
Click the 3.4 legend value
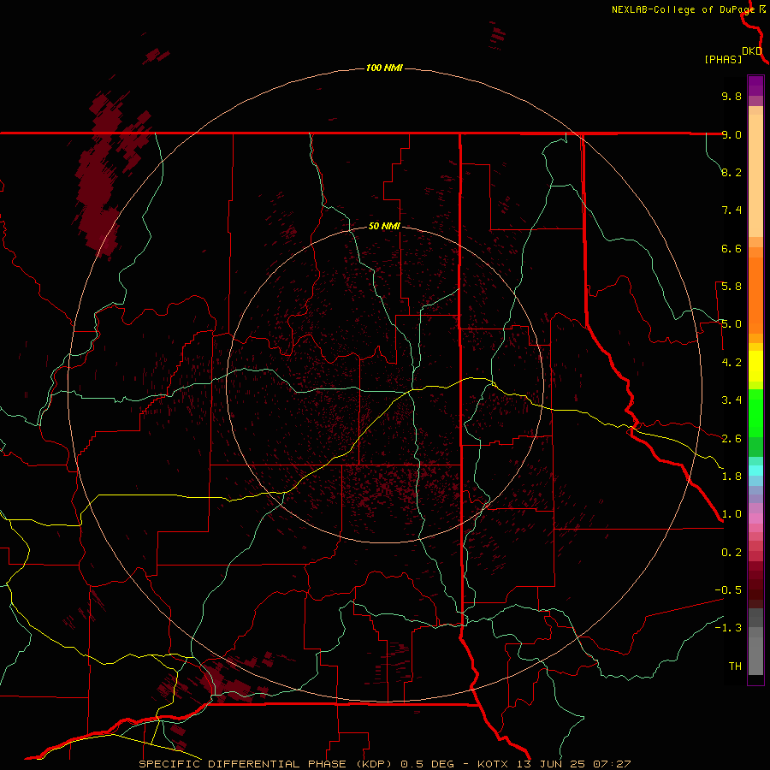point(731,400)
